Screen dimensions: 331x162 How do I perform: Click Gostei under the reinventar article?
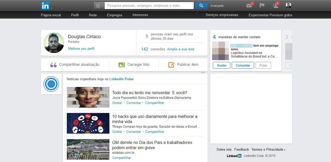[117, 103]
